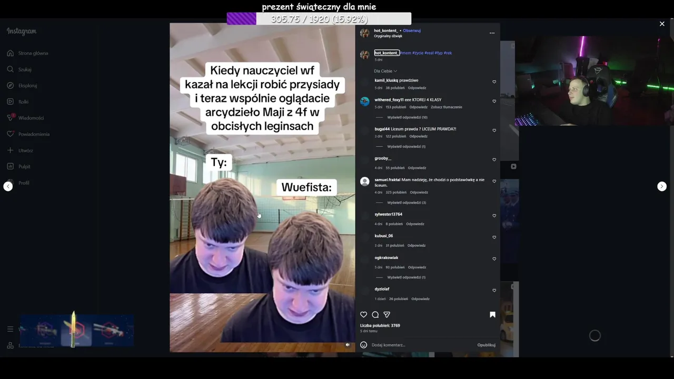674x379 pixels.
Task: Open Pulpit dashboard icon
Action: (10, 166)
